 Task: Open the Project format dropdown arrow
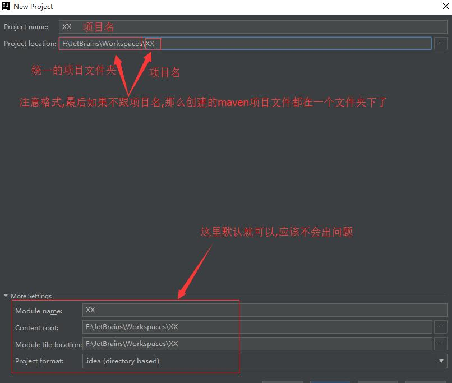pyautogui.click(x=441, y=361)
